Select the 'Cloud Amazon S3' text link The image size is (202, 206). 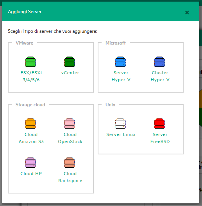pos(31,138)
